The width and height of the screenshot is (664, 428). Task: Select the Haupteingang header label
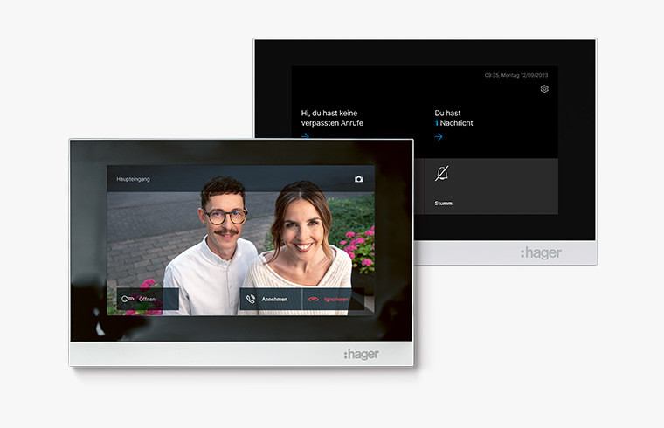point(134,179)
